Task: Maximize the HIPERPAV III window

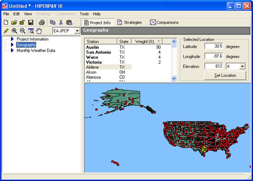Action: (239, 6)
